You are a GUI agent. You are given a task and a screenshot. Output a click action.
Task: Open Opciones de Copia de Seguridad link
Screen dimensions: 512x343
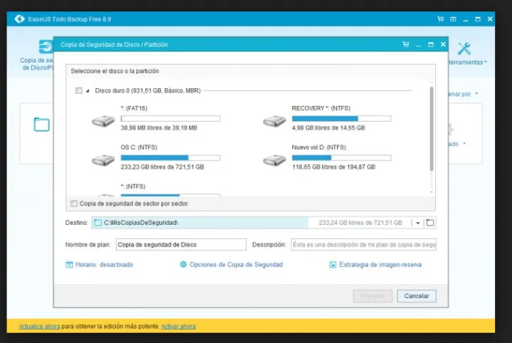pyautogui.click(x=236, y=265)
